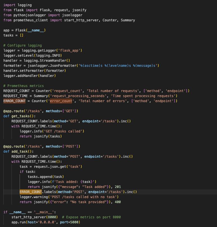The image size is (217, 227).
Task: Click the '%(levelname)s' format token
Action: [118, 66]
